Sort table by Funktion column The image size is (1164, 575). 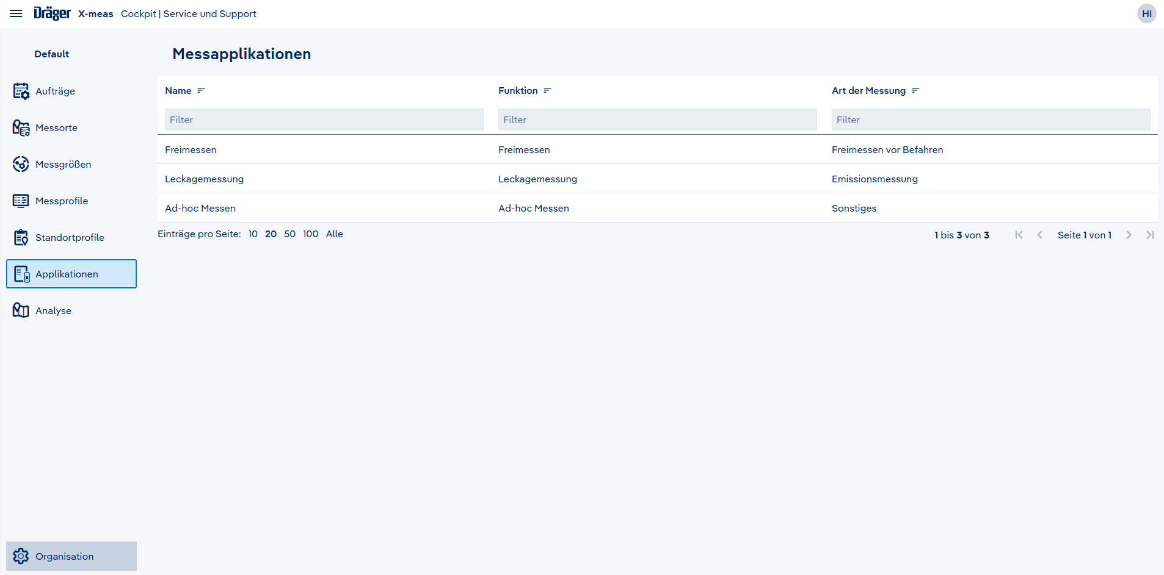(547, 90)
